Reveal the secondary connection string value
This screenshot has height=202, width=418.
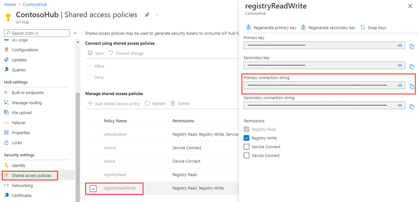(400, 105)
